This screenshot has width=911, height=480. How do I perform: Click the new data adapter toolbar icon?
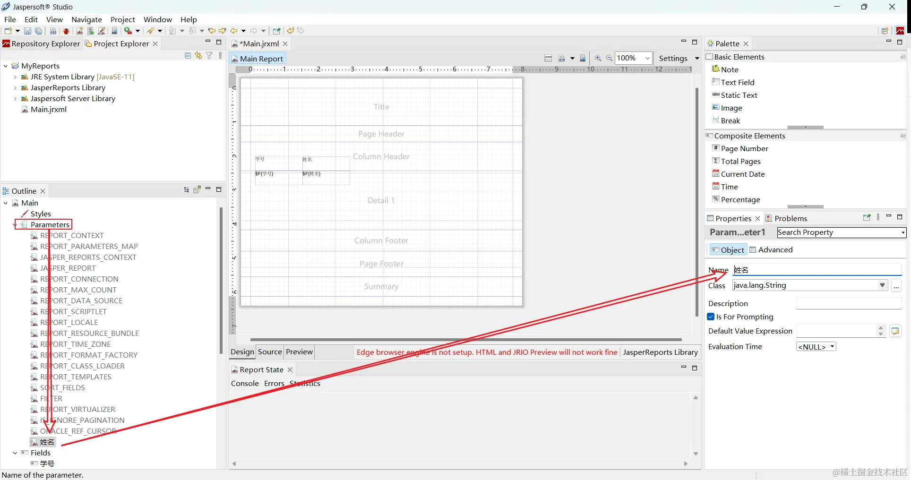pos(91,31)
